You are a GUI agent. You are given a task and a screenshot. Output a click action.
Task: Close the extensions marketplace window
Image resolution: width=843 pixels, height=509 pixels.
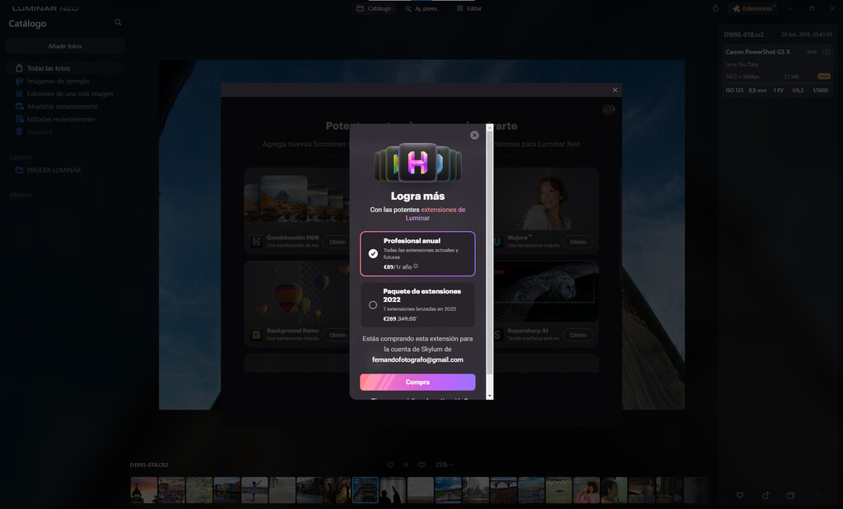[x=615, y=90]
